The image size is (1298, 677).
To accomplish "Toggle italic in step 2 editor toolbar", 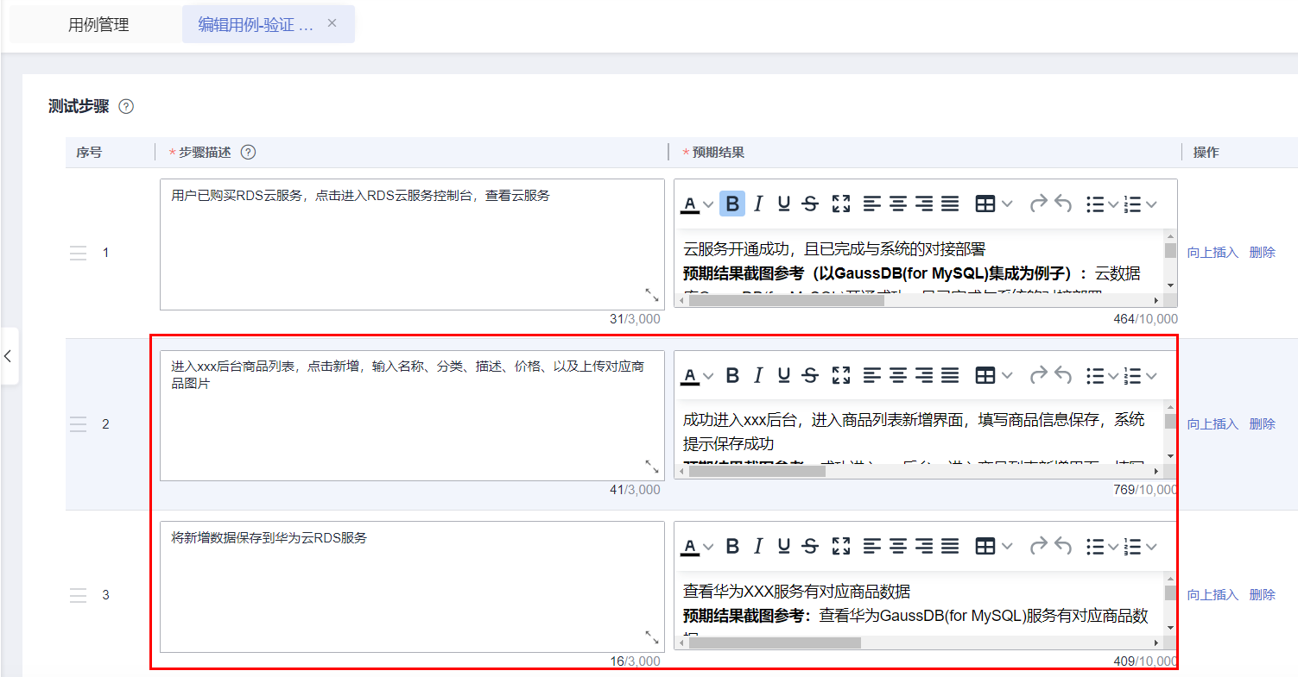I will click(758, 375).
